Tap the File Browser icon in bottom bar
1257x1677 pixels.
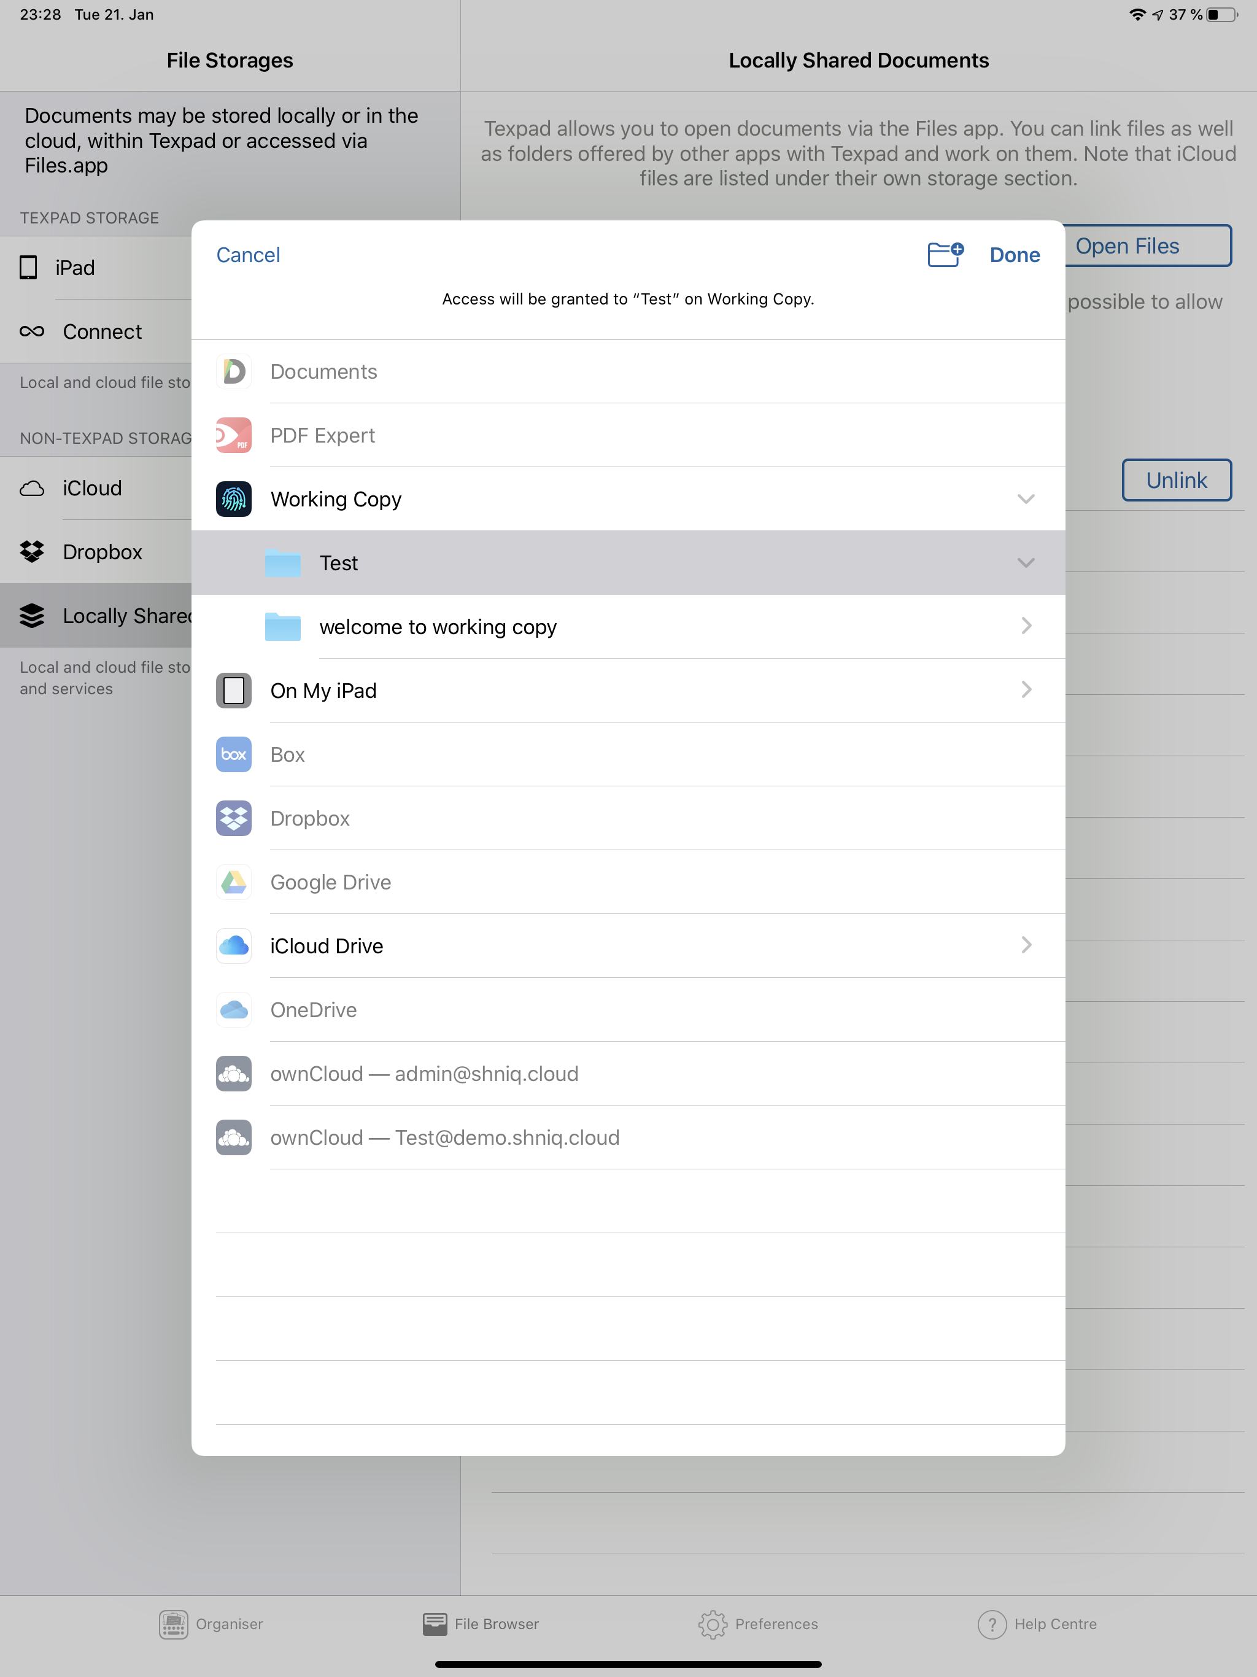coord(435,1624)
